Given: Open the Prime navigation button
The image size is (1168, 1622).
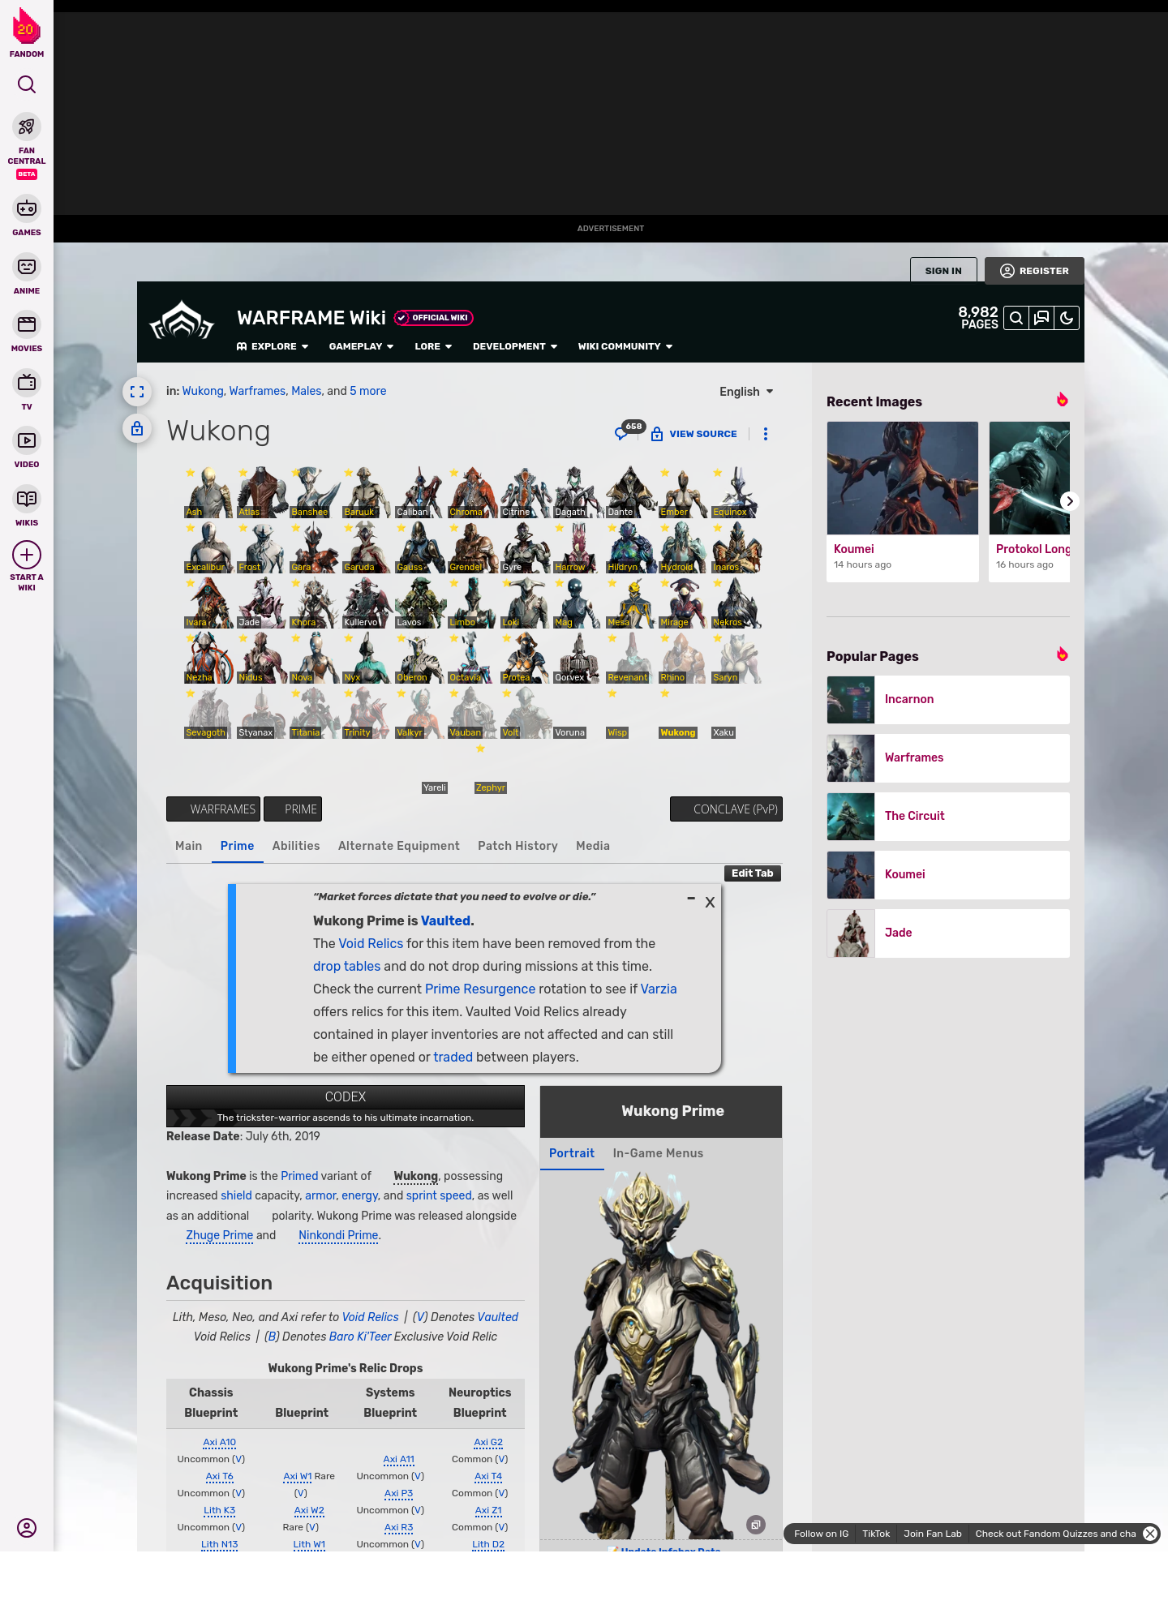Looking at the screenshot, I should coord(293,809).
